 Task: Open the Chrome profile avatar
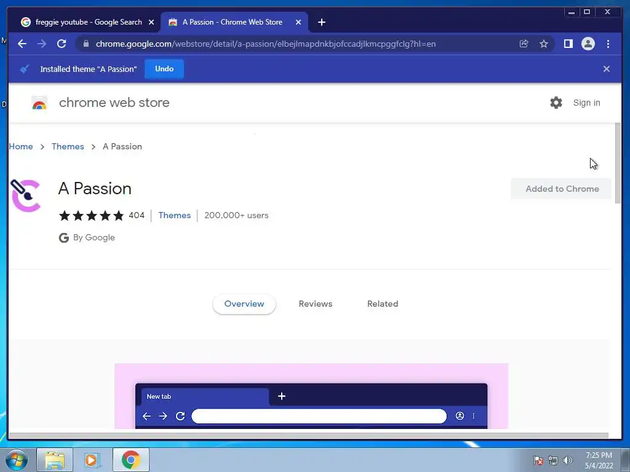click(588, 44)
